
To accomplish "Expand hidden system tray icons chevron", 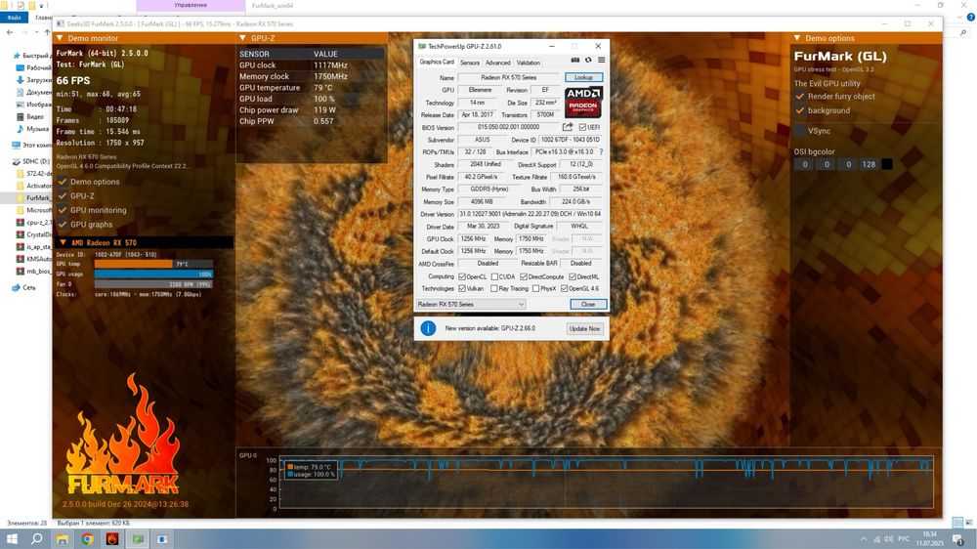I will [x=864, y=539].
